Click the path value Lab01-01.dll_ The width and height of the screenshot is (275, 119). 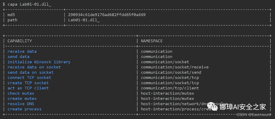coord(84,20)
